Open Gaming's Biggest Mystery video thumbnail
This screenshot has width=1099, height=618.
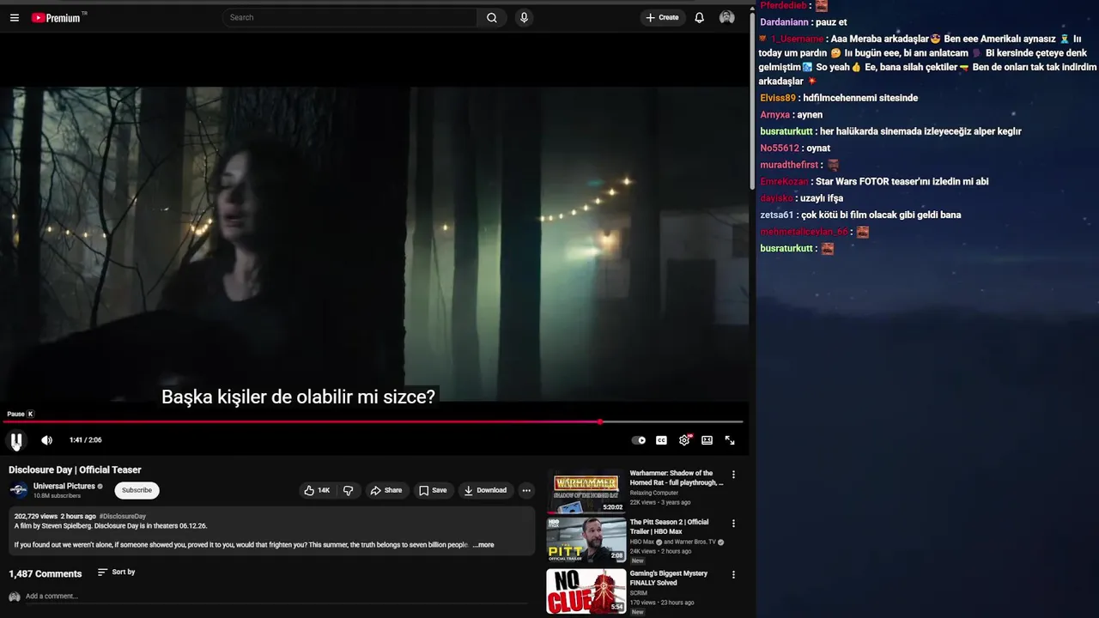(x=586, y=591)
